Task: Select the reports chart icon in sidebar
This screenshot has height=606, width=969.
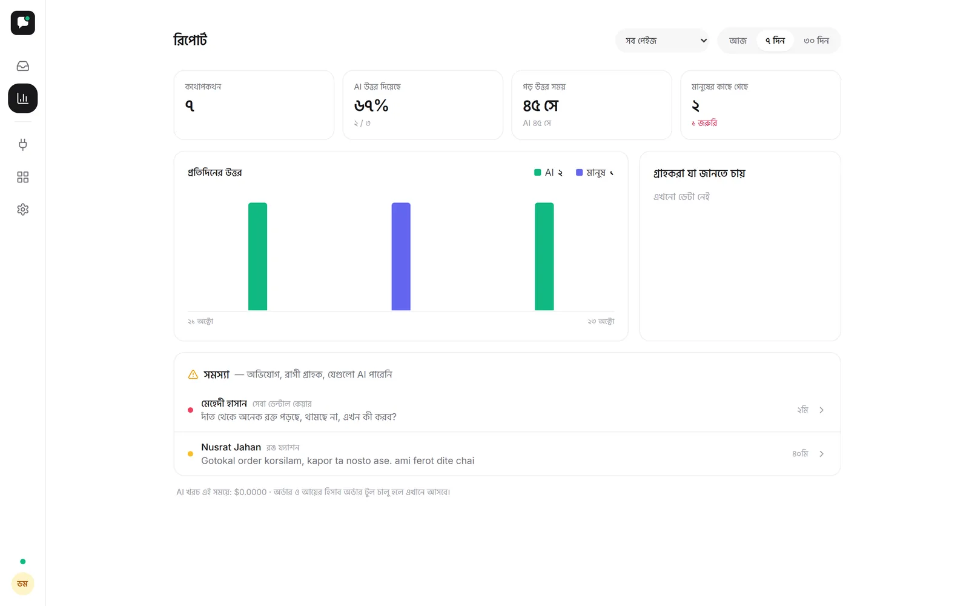Action: pos(22,98)
